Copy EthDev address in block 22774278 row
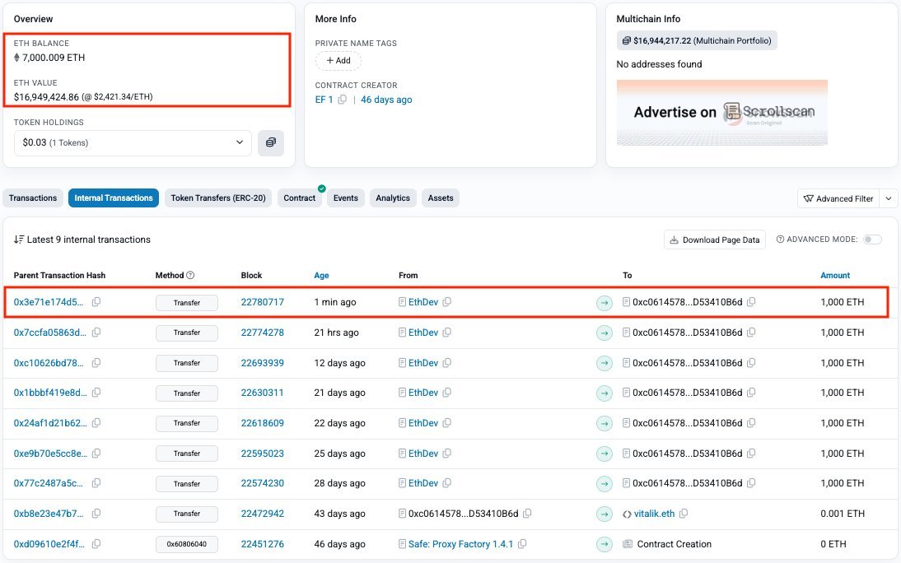The image size is (901, 563). [447, 332]
